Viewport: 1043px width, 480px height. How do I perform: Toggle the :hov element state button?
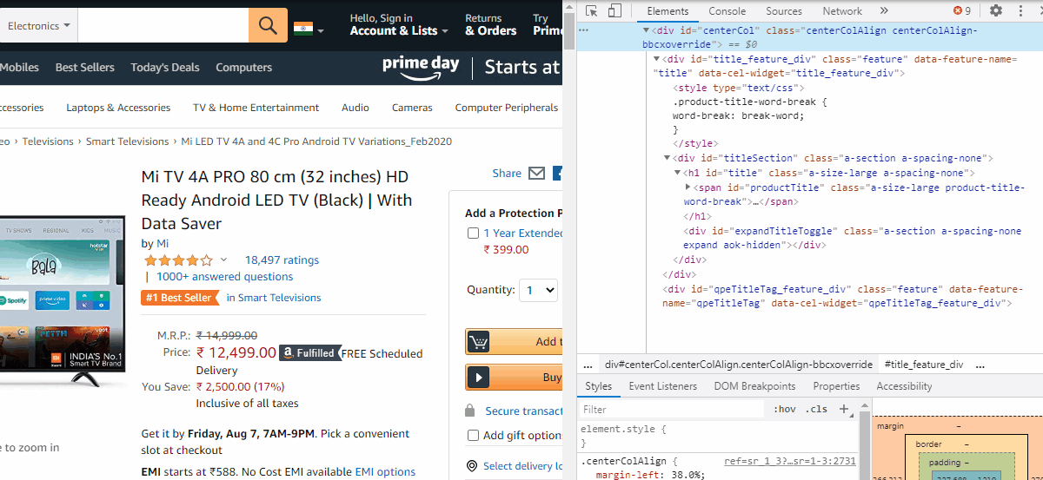point(784,409)
